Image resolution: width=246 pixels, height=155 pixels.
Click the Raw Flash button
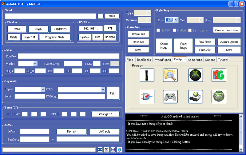coord(205,42)
